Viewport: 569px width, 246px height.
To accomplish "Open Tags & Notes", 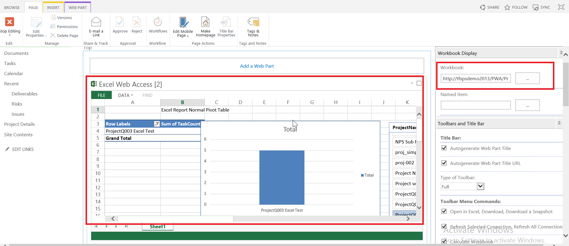I will 253,22.
